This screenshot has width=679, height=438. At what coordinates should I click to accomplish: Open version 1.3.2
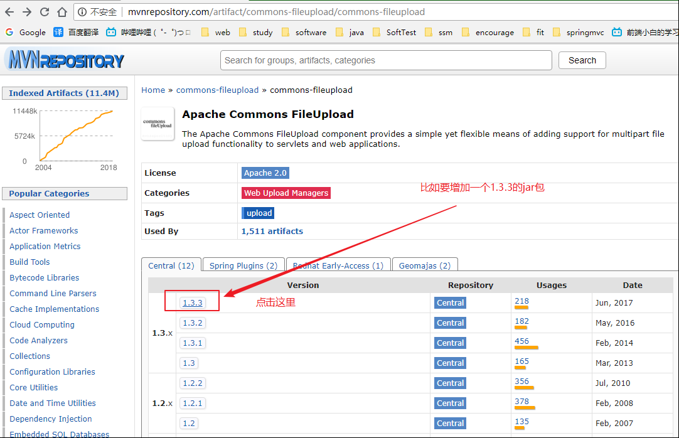[193, 323]
